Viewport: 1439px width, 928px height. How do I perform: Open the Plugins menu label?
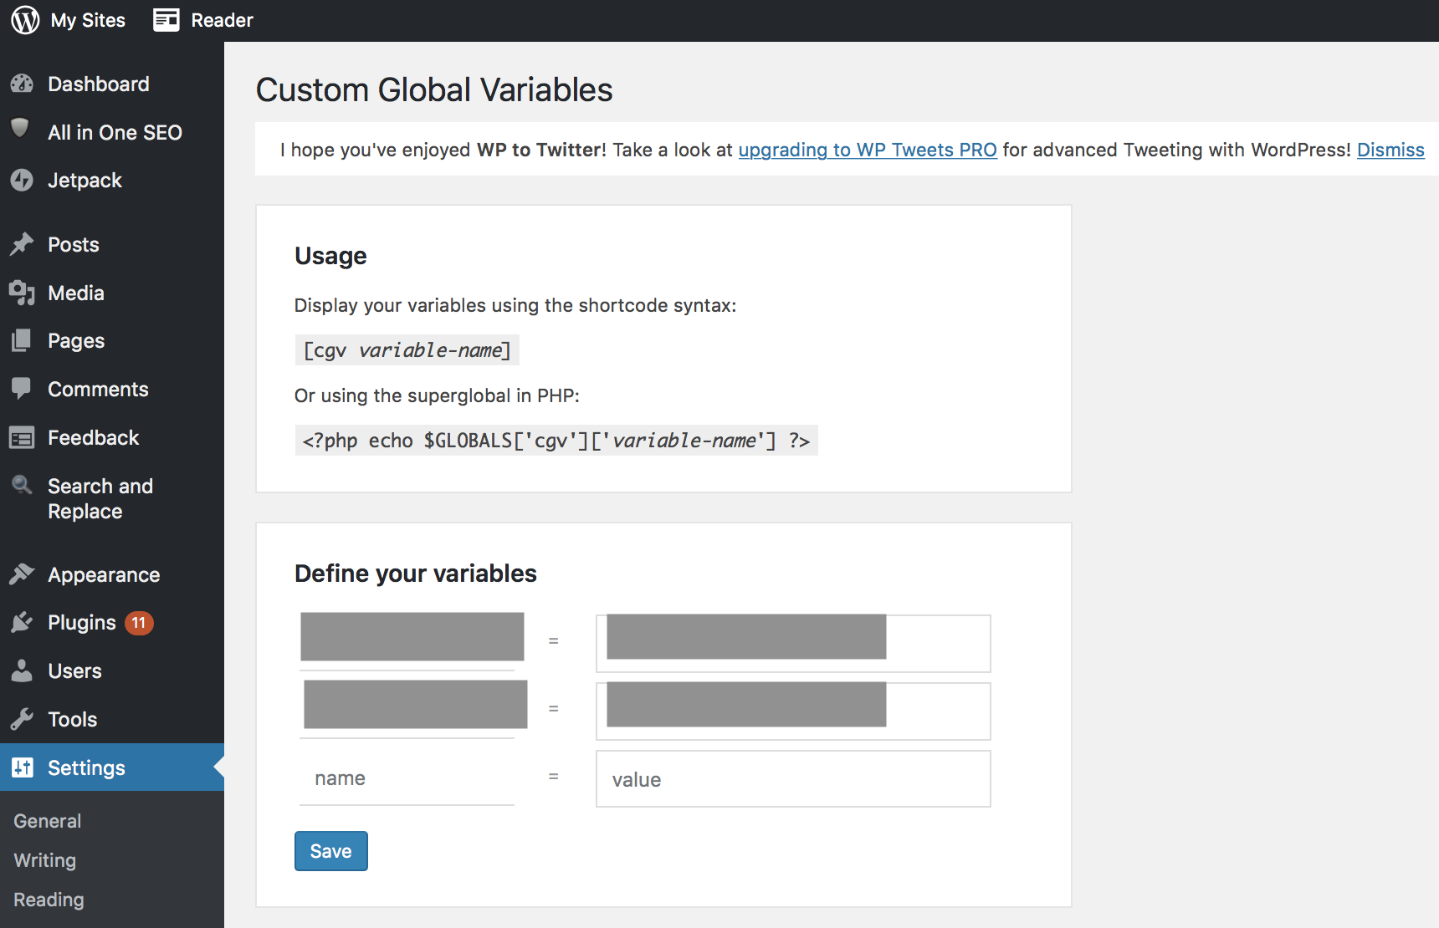click(x=82, y=623)
